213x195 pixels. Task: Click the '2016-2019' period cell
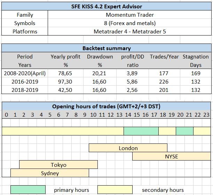point(25,81)
